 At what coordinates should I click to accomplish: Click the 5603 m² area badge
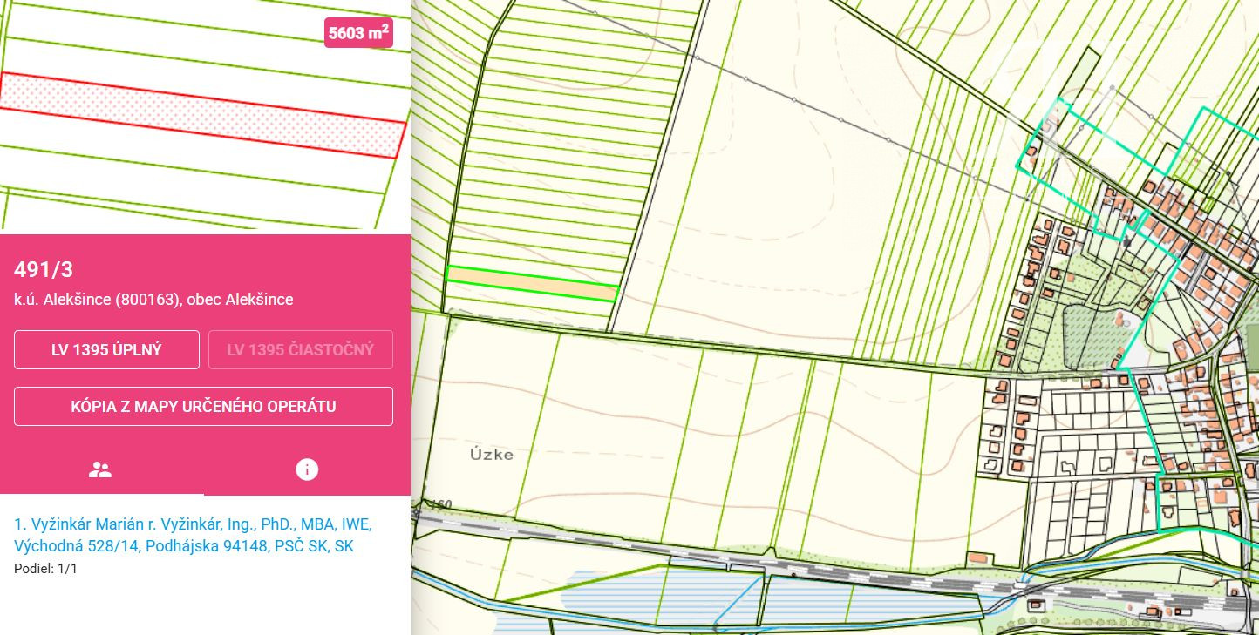(x=358, y=33)
